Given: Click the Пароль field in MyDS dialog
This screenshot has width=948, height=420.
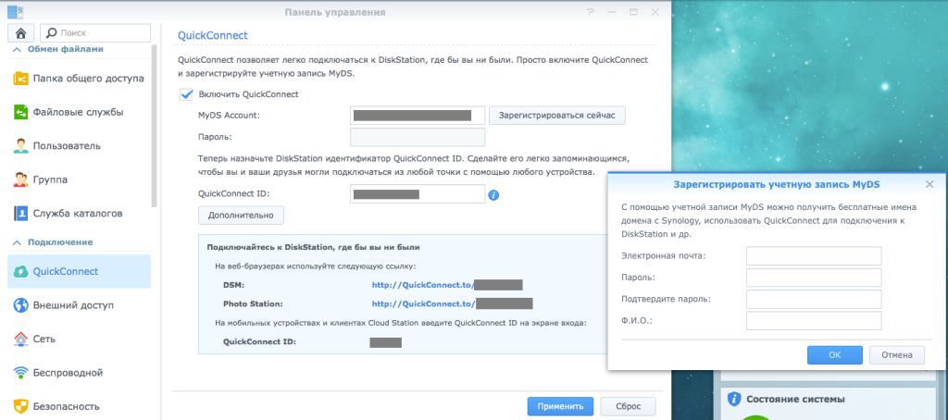Looking at the screenshot, I should 814,278.
